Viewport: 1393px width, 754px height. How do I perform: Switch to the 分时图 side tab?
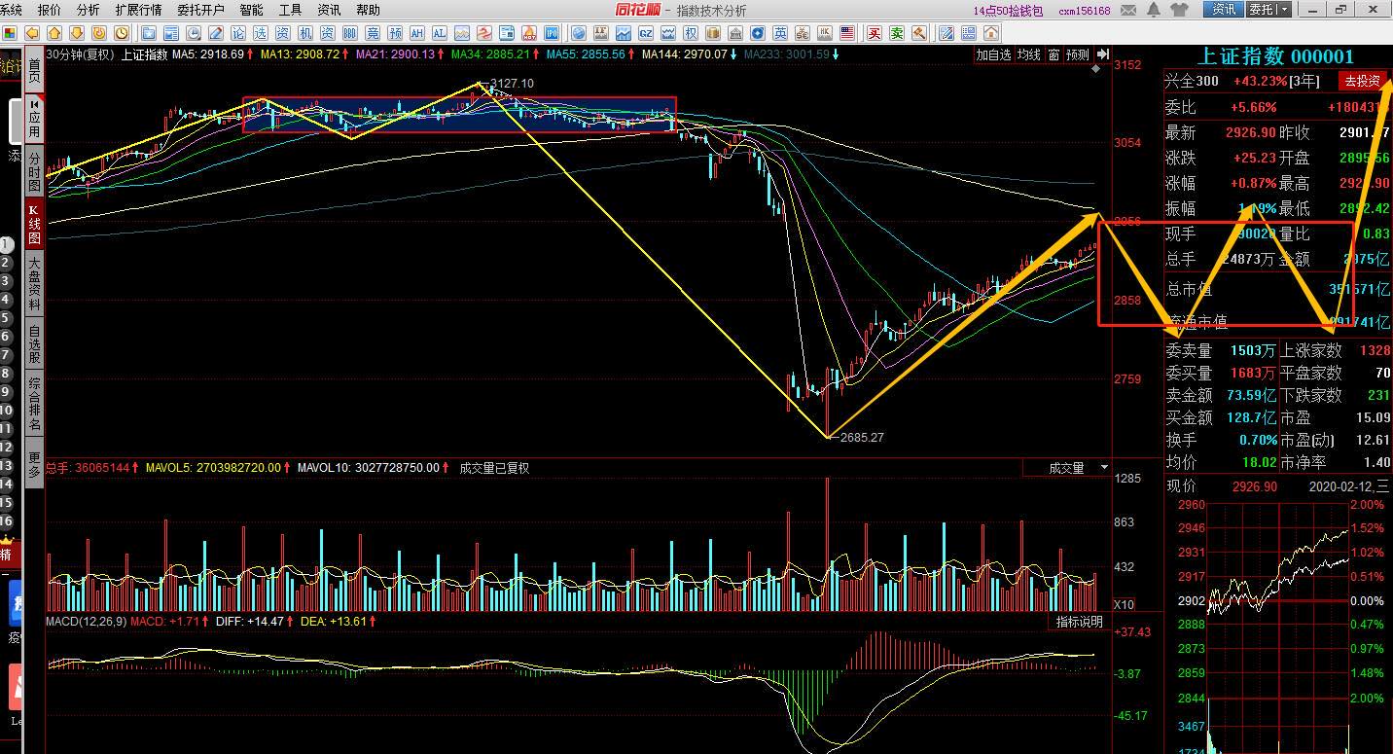coord(34,172)
